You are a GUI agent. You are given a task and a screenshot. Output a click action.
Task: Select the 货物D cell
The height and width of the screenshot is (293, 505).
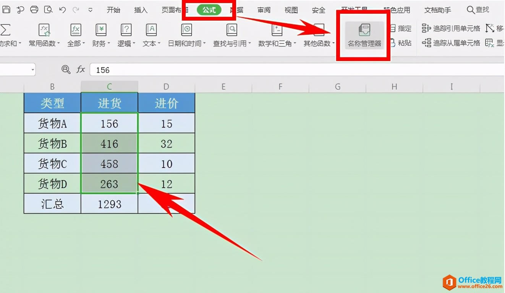pos(52,184)
